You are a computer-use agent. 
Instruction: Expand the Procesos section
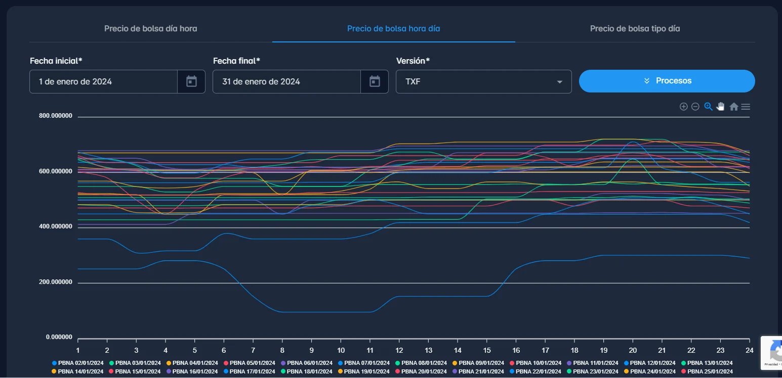click(667, 81)
